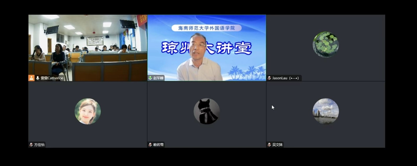Click the 赖若雪 name label
Image resolution: width=417 pixels, height=166 pixels.
pyautogui.click(x=158, y=145)
